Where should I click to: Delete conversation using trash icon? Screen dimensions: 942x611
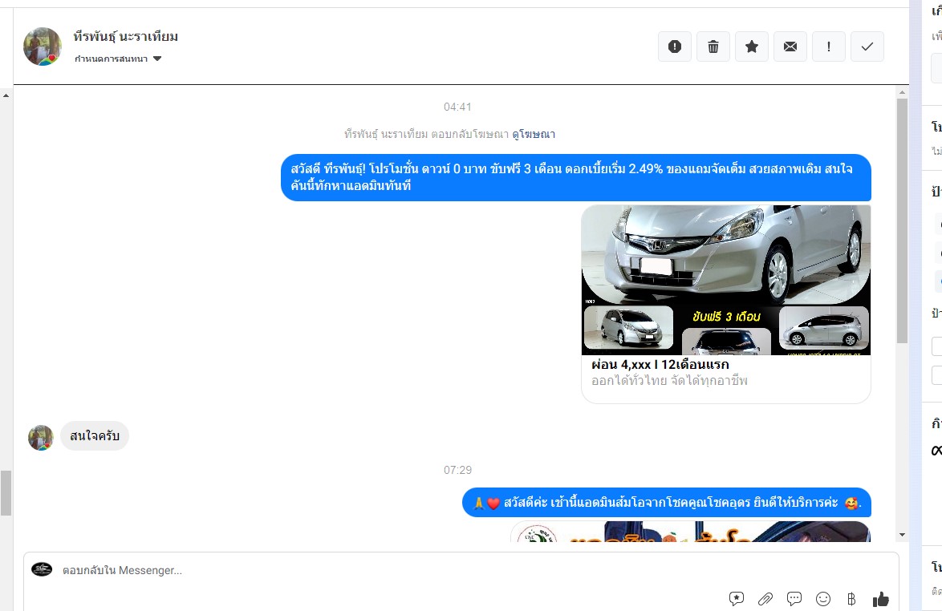(x=713, y=47)
